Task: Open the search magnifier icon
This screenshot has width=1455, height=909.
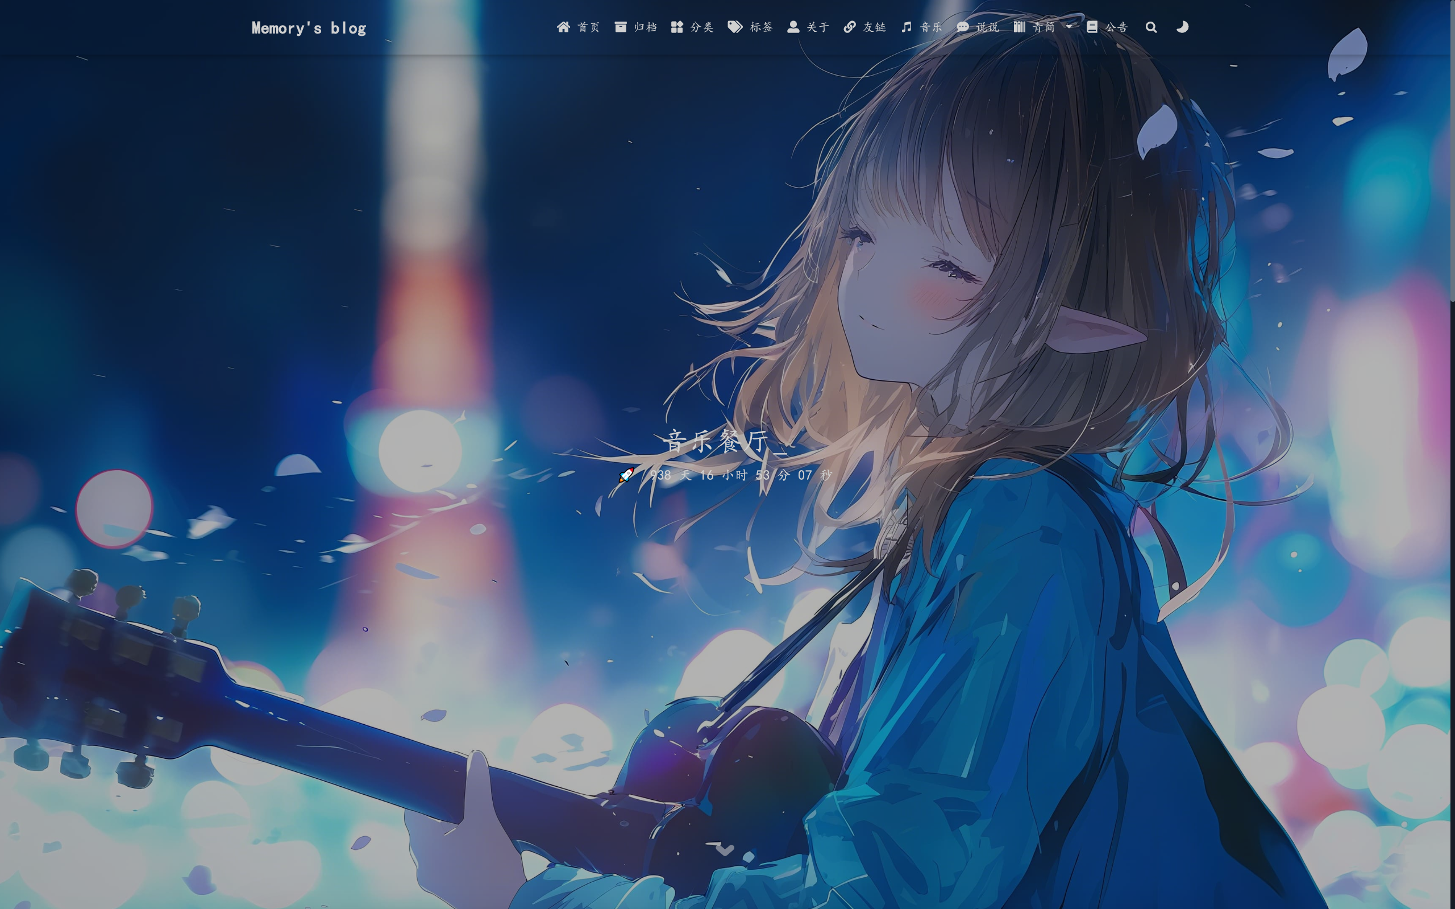Action: pyautogui.click(x=1151, y=27)
